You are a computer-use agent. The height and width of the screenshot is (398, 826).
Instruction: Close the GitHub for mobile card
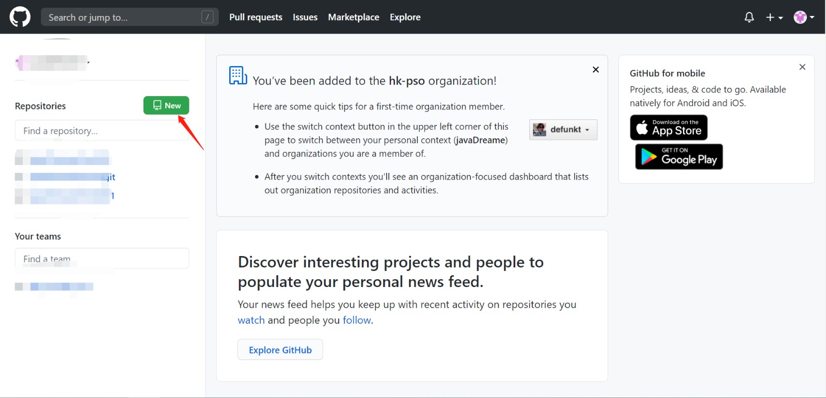click(x=802, y=67)
